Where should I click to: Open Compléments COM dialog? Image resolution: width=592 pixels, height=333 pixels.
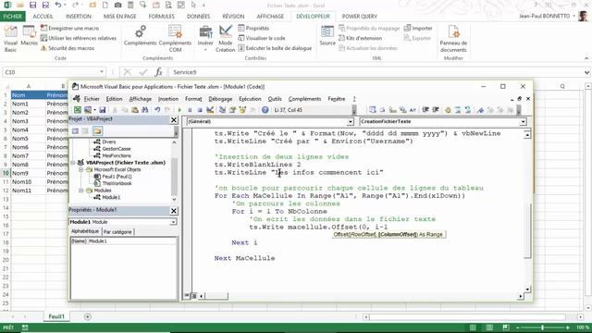coord(175,39)
